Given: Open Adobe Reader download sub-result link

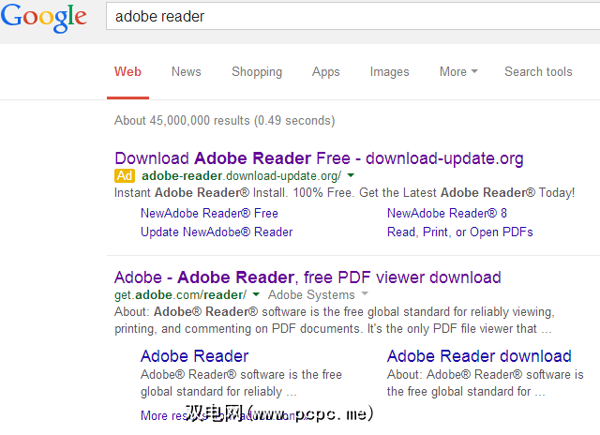Looking at the screenshot, I should click(x=479, y=356).
